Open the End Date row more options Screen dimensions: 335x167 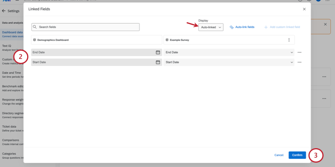click(x=300, y=52)
